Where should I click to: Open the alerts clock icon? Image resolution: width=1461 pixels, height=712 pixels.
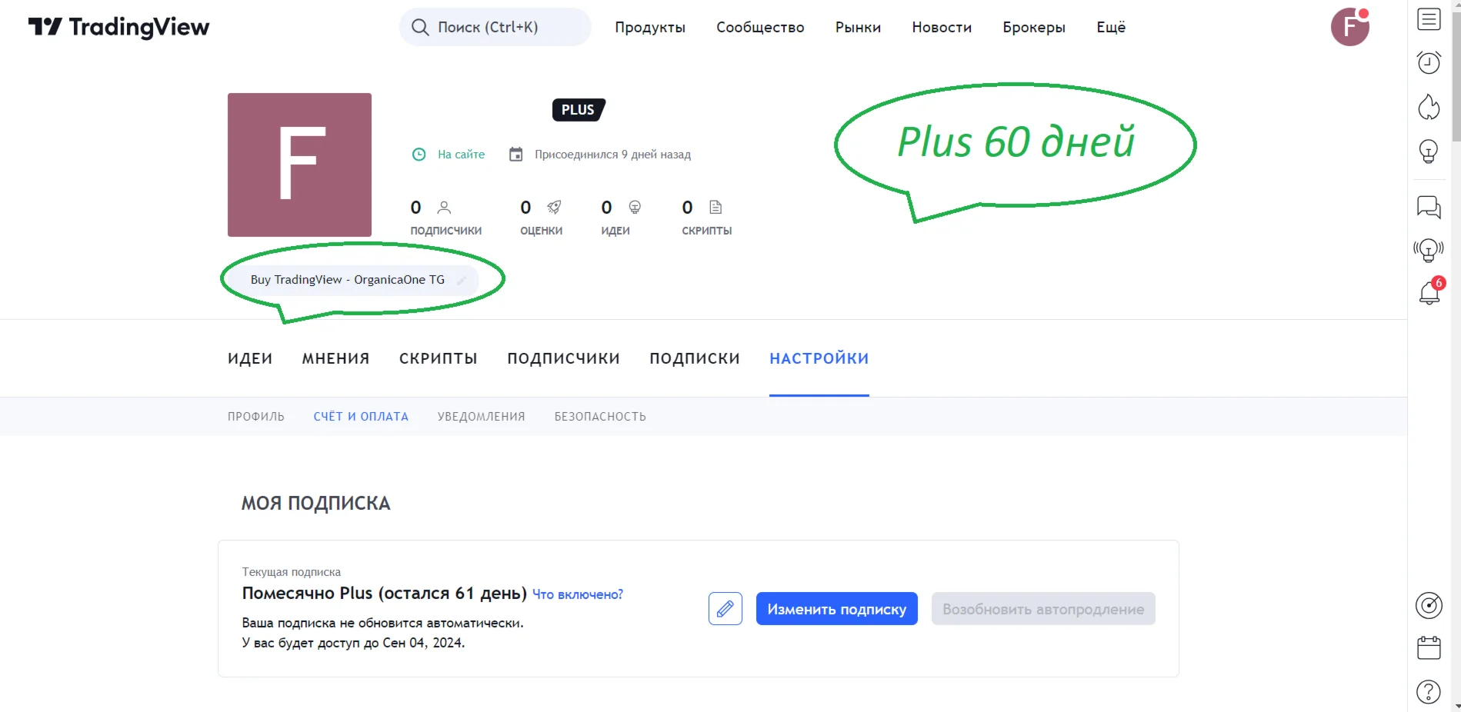click(1429, 62)
